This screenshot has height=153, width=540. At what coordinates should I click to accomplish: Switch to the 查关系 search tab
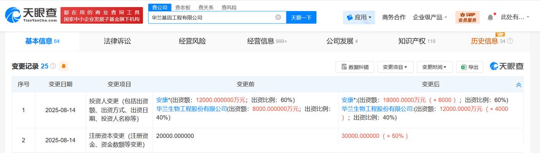(x=206, y=7)
